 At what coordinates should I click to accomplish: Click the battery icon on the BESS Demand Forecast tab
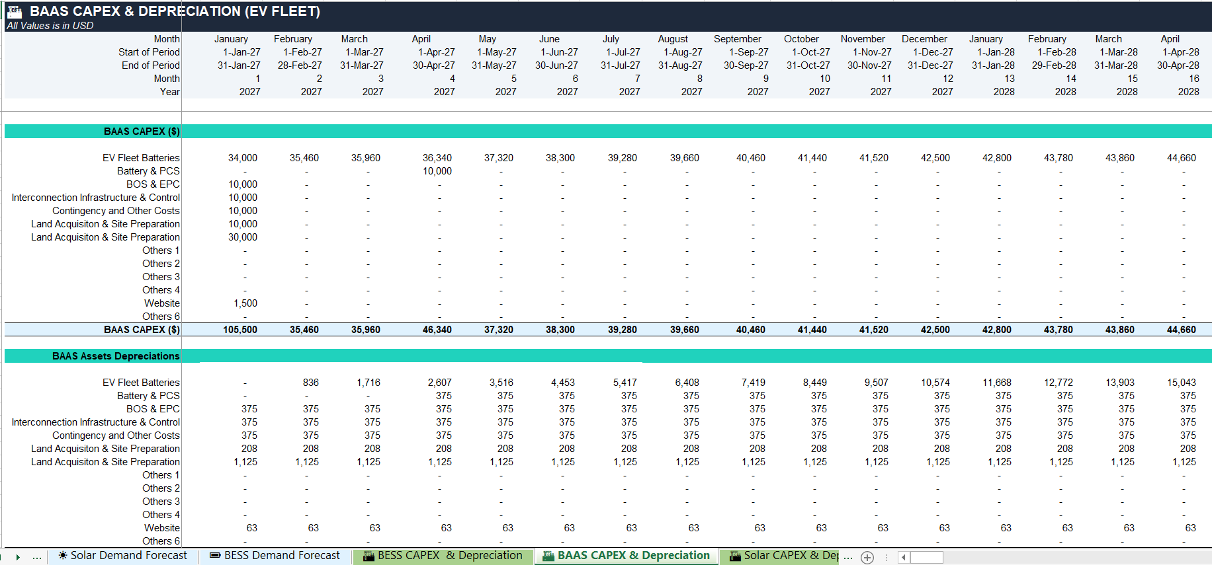[215, 555]
